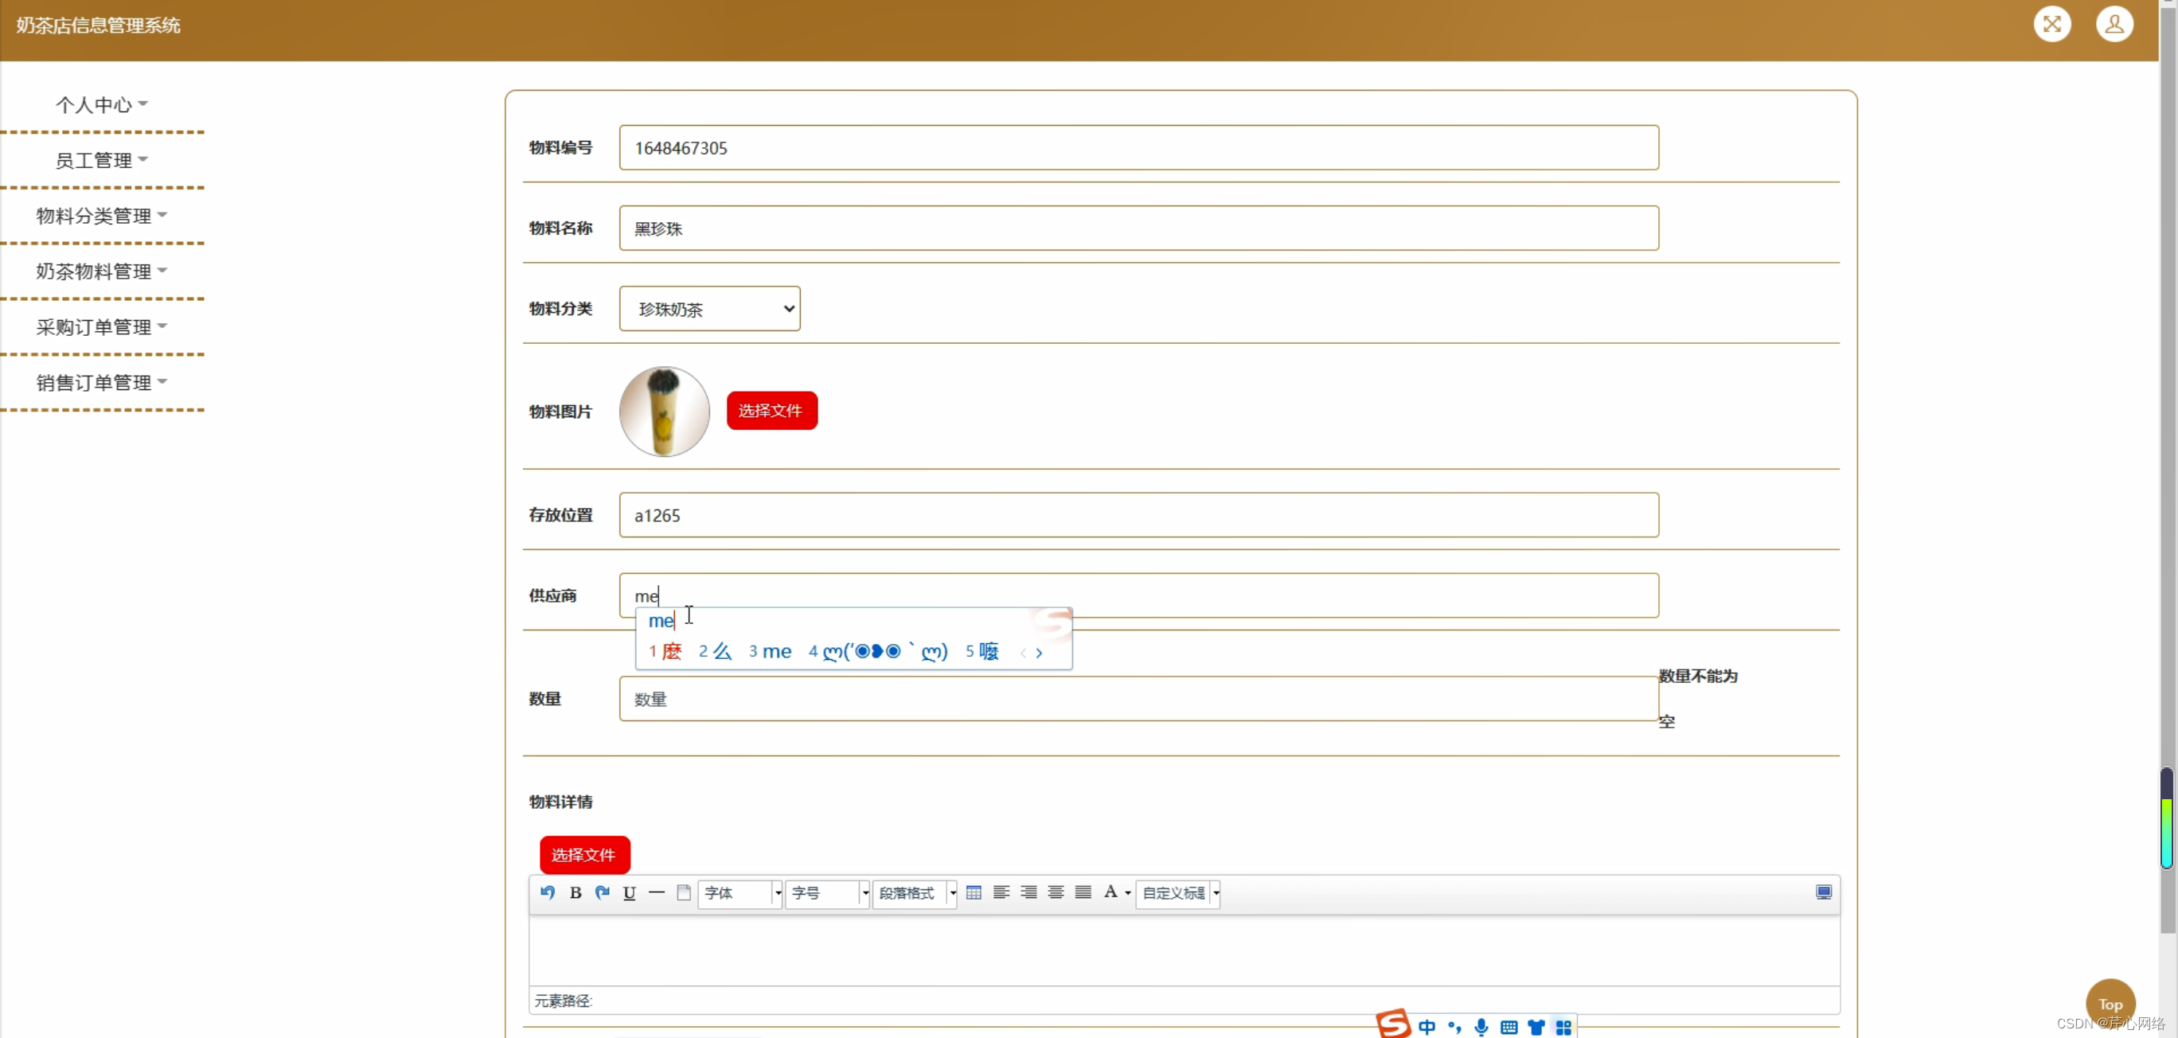The height and width of the screenshot is (1038, 2178).
Task: Insert a horizontal rule line
Action: pyautogui.click(x=656, y=892)
